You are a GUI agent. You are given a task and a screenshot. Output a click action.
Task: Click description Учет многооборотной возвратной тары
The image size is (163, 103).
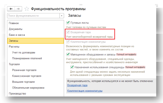[89, 37]
